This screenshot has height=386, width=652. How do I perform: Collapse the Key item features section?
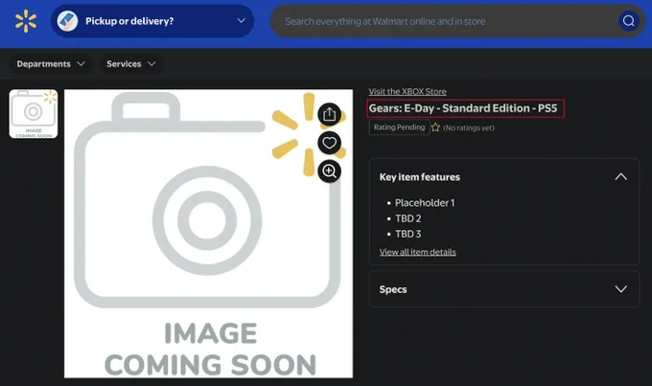point(620,177)
